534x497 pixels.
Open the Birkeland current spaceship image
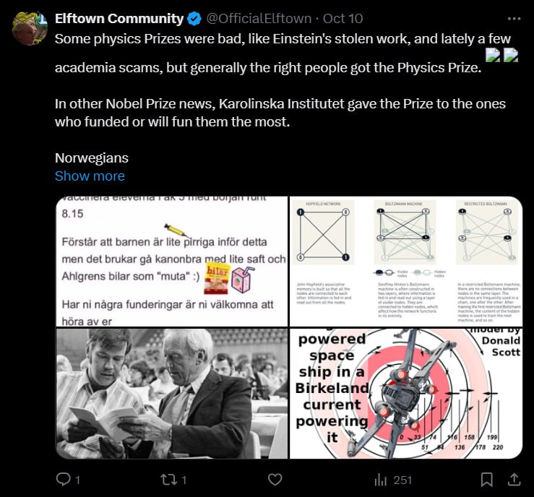[406, 394]
